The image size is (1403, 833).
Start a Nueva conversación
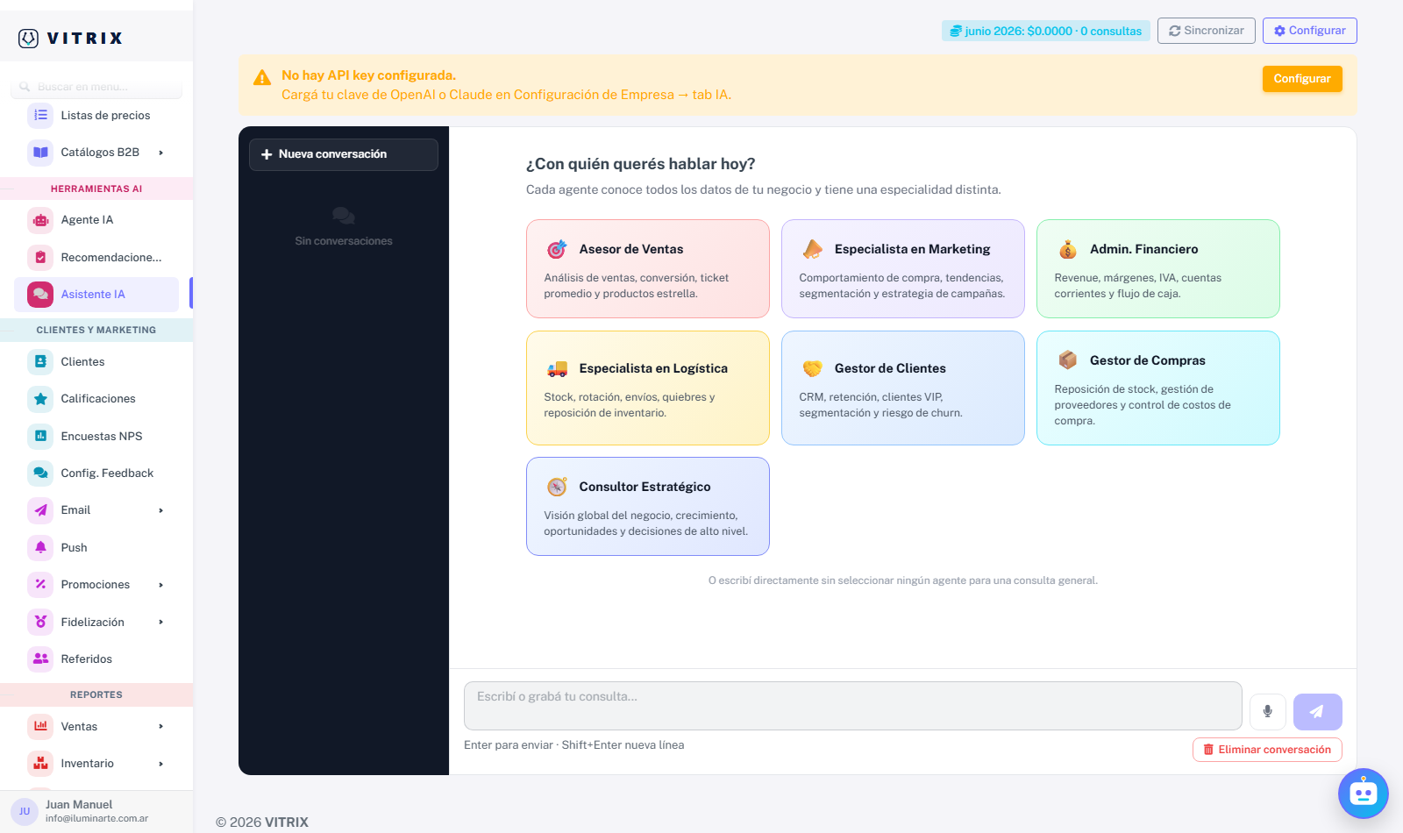point(344,154)
